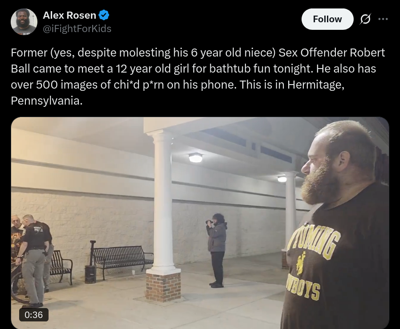Play the embedded 36-second video
The width and height of the screenshot is (400, 329).
pos(200,223)
